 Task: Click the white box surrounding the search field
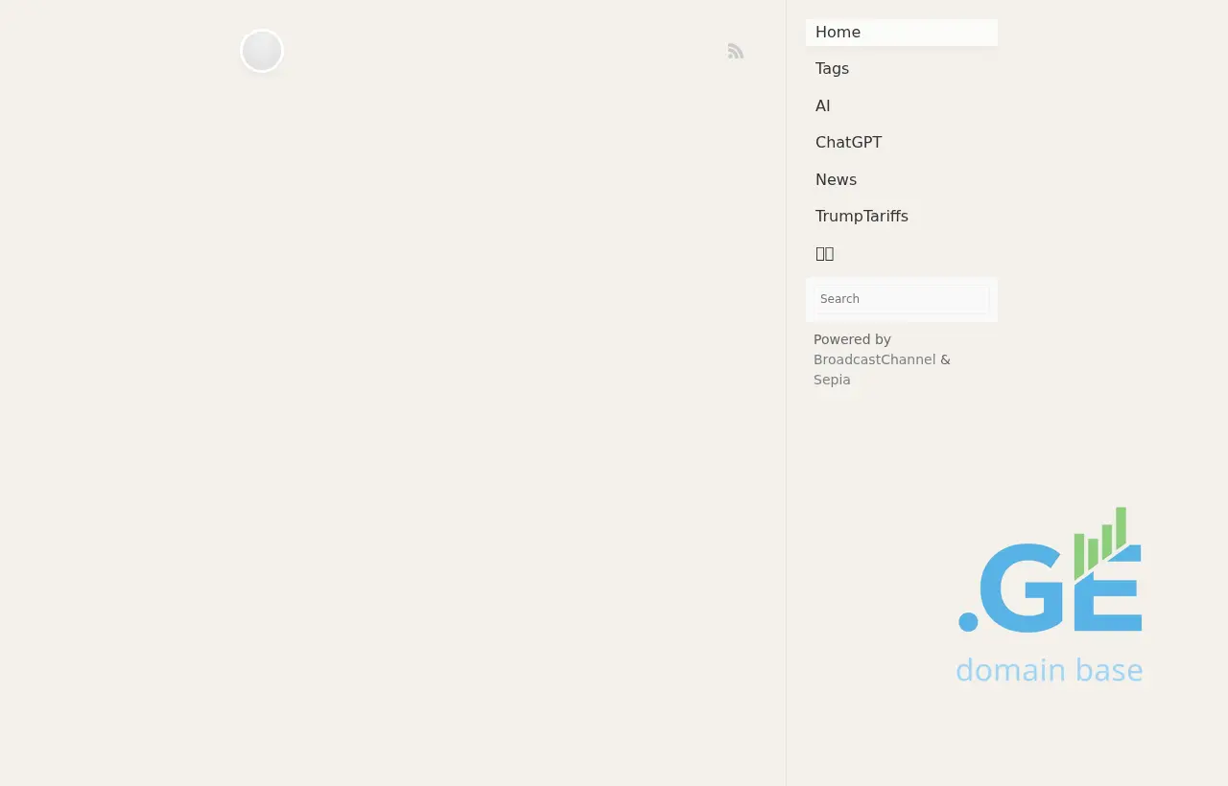tap(901, 316)
